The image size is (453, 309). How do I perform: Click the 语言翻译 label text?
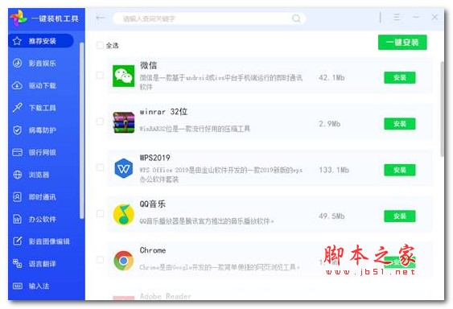coord(42,264)
